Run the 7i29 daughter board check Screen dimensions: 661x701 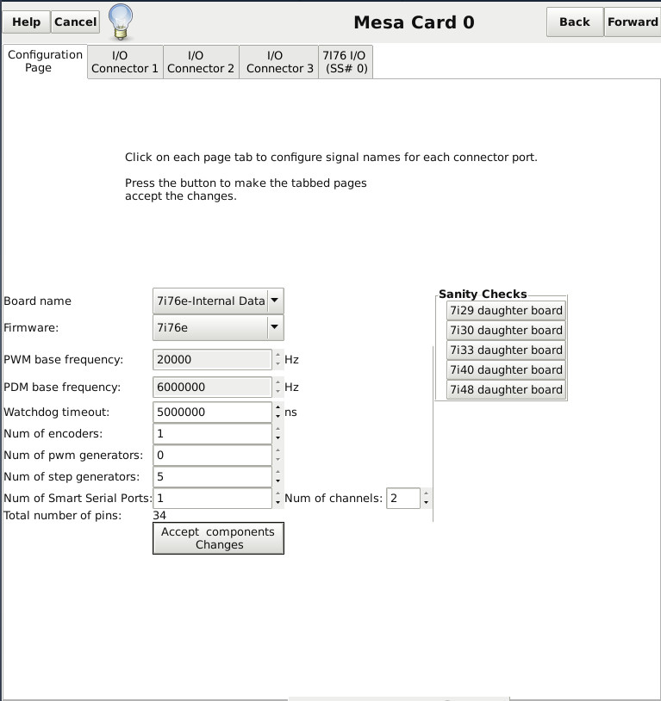(506, 310)
